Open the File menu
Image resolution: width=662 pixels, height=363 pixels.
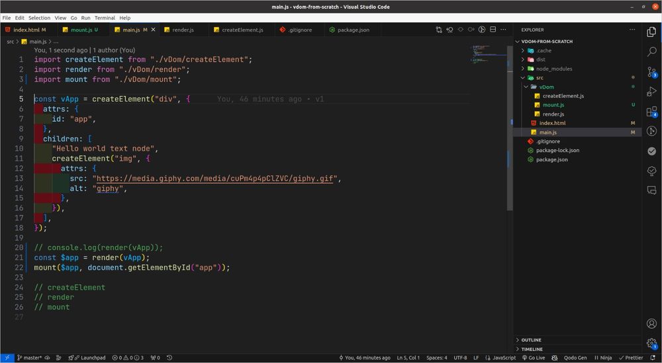[7, 18]
